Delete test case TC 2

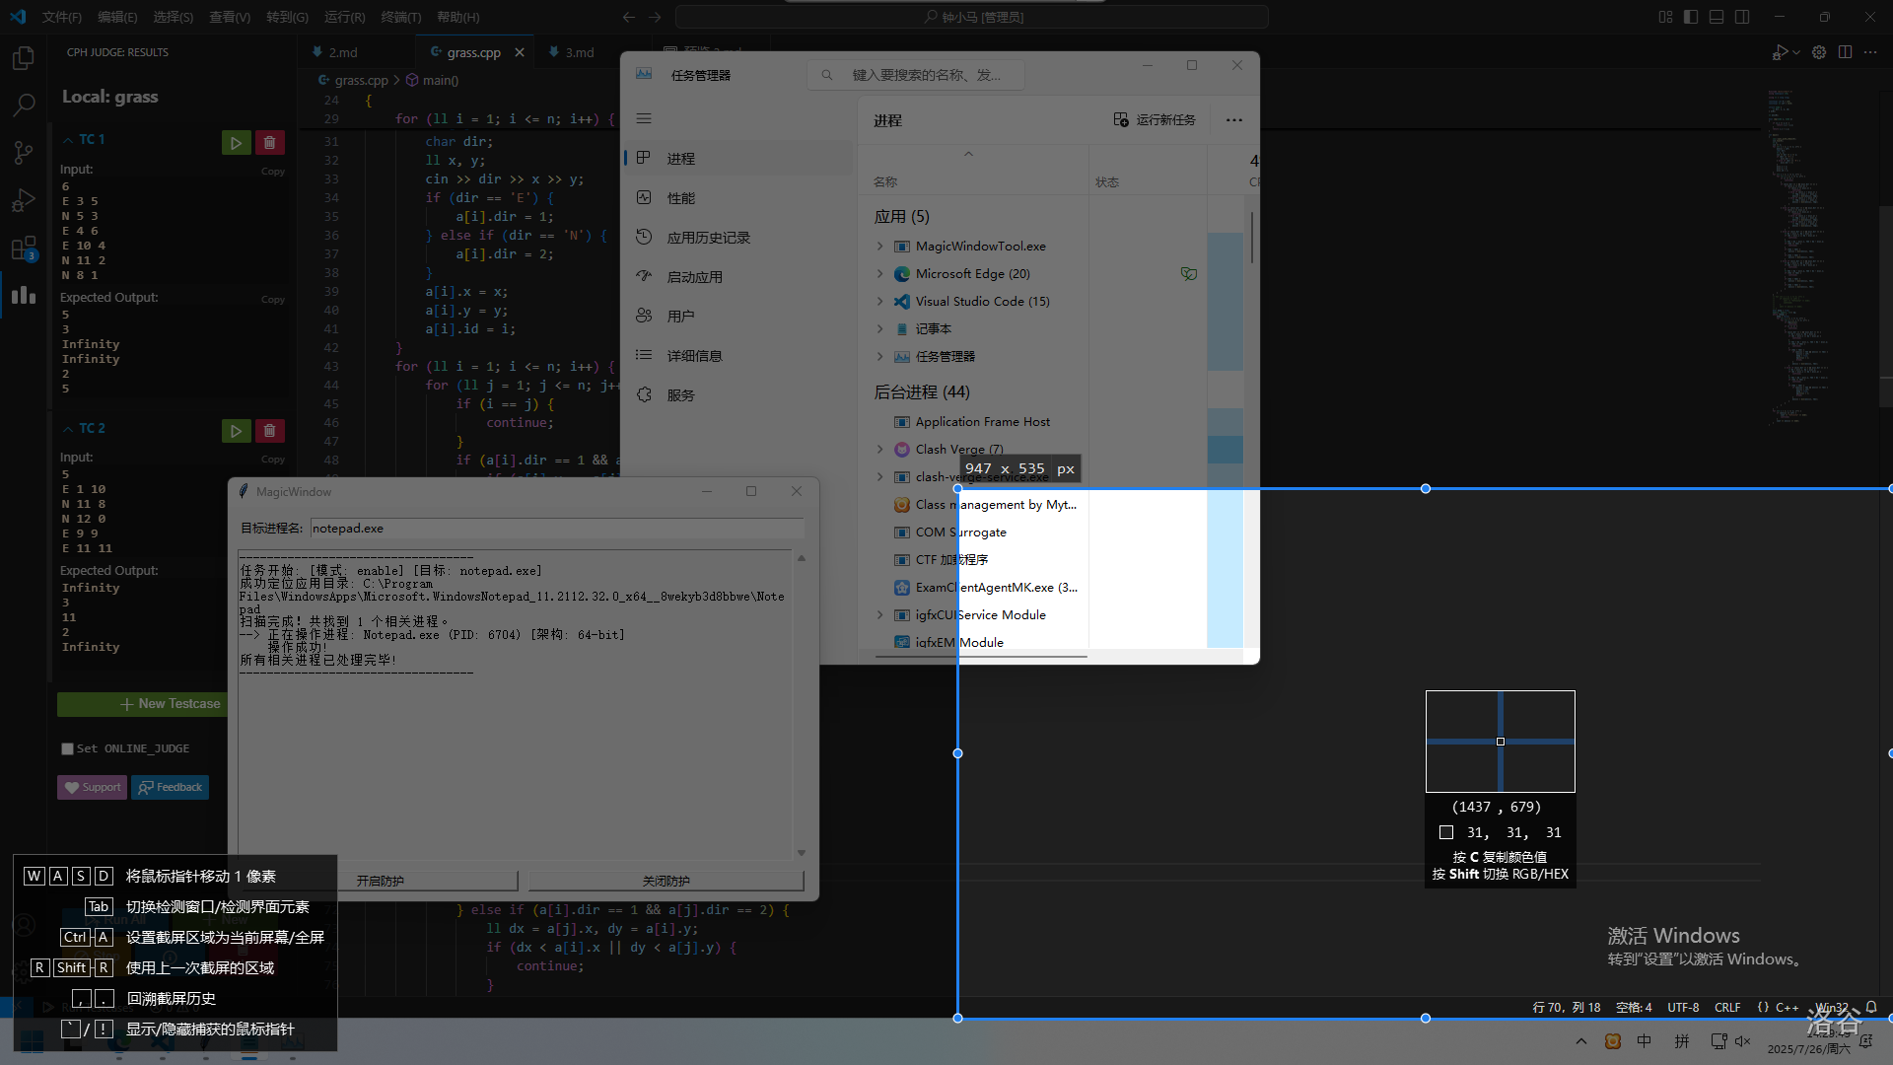pos(269,431)
